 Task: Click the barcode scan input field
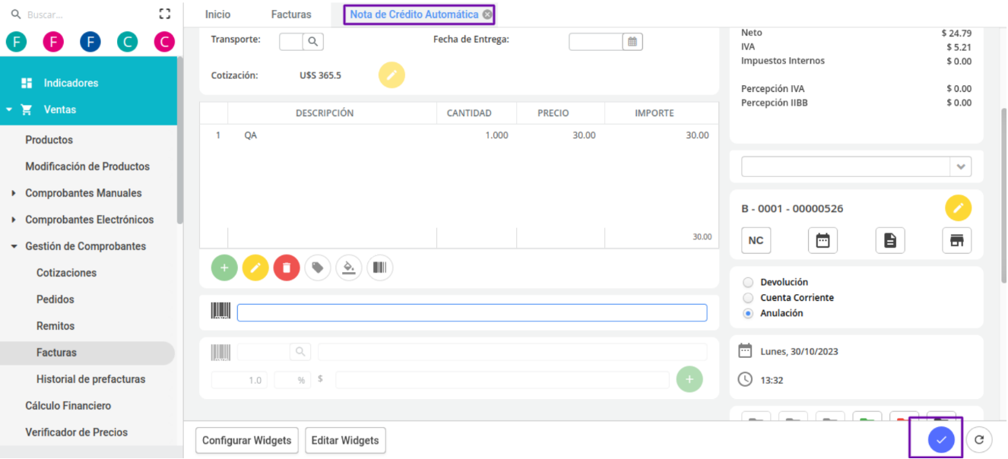click(472, 312)
